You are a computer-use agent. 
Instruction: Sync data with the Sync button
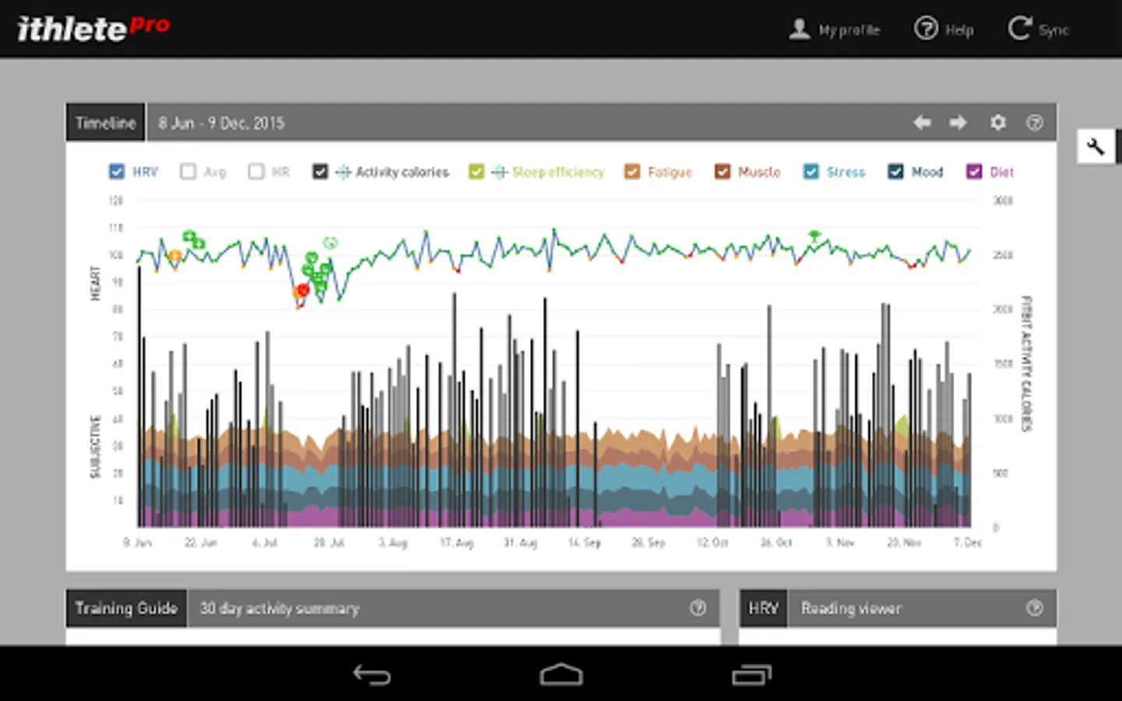coord(1038,30)
